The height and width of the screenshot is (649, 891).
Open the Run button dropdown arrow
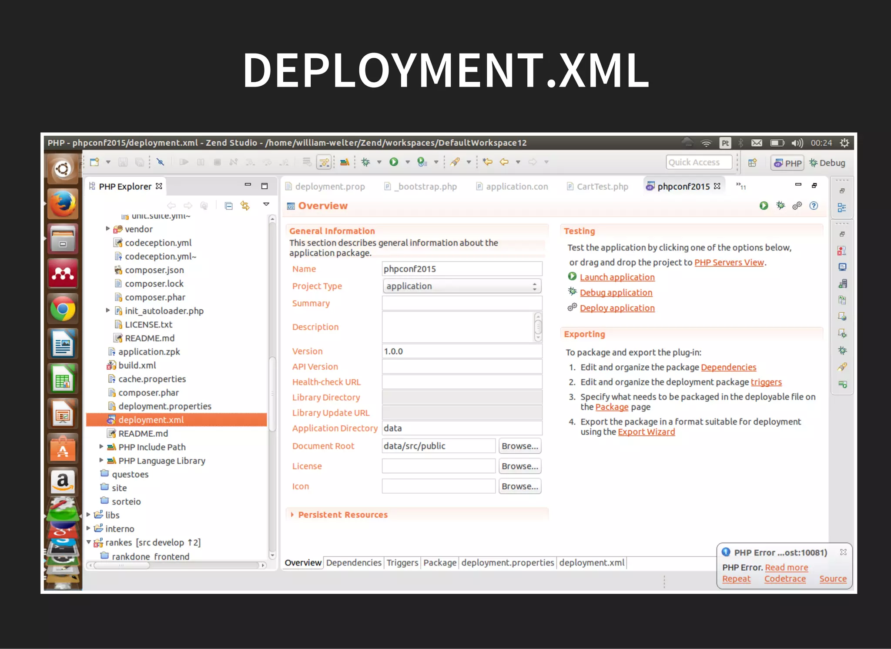[408, 162]
